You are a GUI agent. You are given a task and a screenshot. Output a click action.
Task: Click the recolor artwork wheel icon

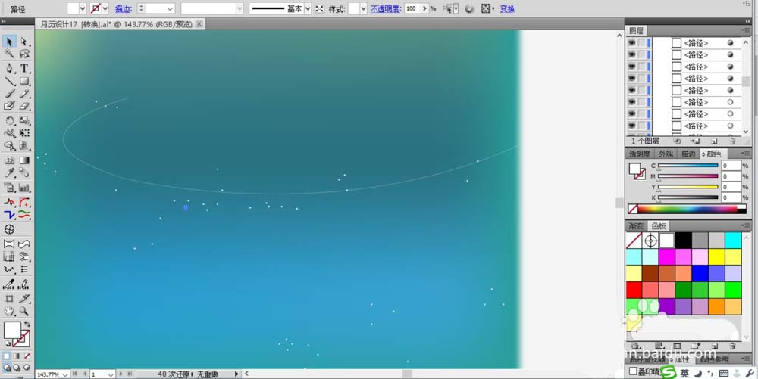(x=469, y=8)
